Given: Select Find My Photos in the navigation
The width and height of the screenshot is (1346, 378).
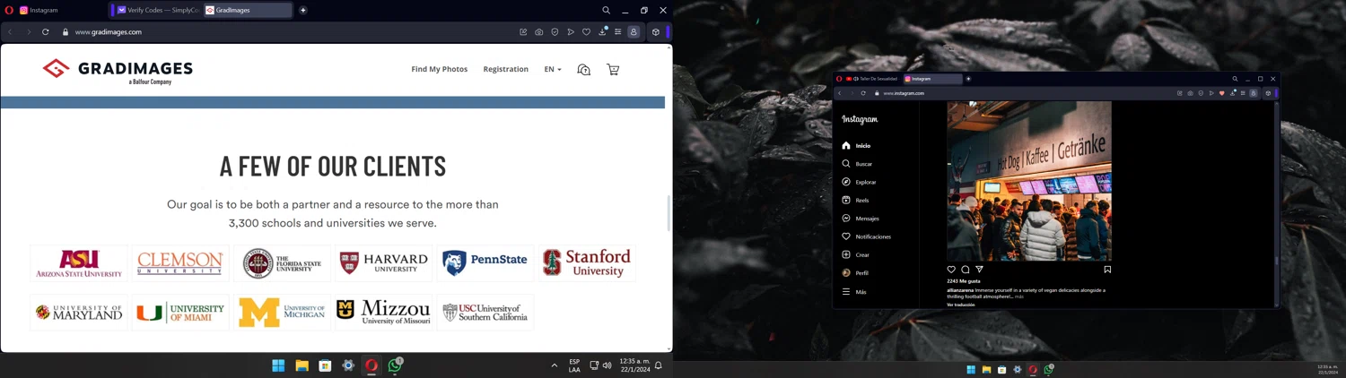Looking at the screenshot, I should tap(439, 69).
